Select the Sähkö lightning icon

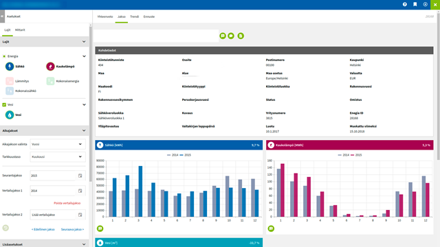pos(10,67)
